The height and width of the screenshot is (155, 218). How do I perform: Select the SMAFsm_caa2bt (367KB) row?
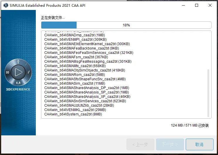coord(76,57)
